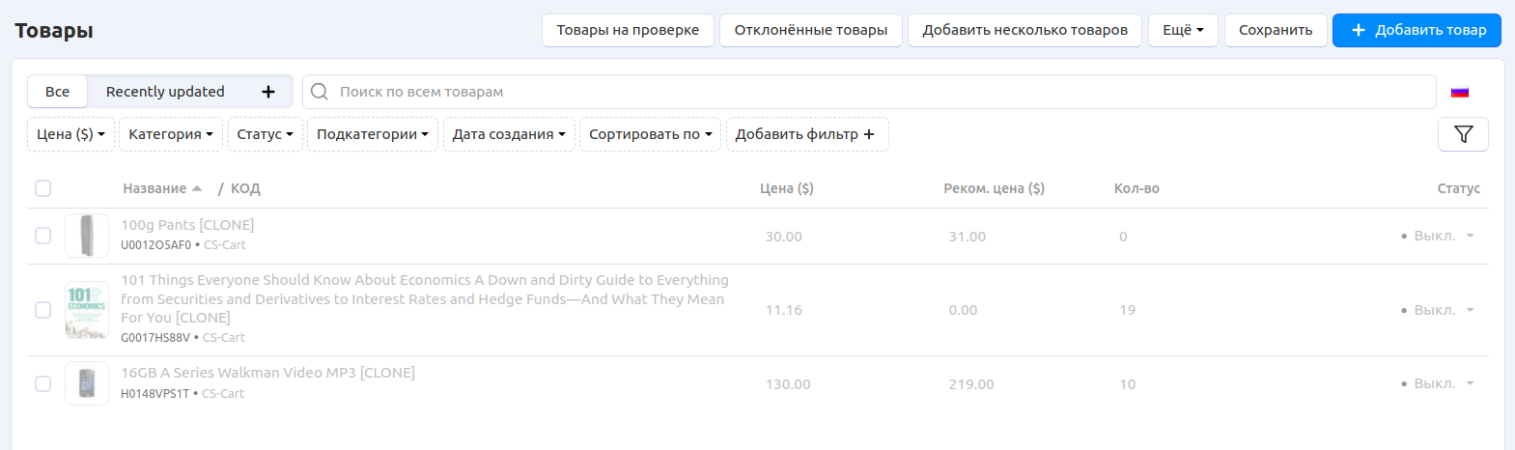Open the 100g Pants product thumbnail
The width and height of the screenshot is (1515, 450).
click(x=87, y=236)
